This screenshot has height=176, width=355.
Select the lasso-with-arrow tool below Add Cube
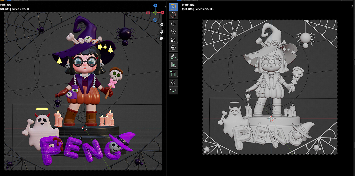click(x=173, y=82)
